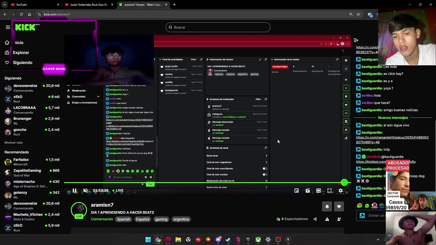The width and height of the screenshot is (436, 245).
Task: Click avrilbc username in 'hola' message
Action: pos(367,96)
